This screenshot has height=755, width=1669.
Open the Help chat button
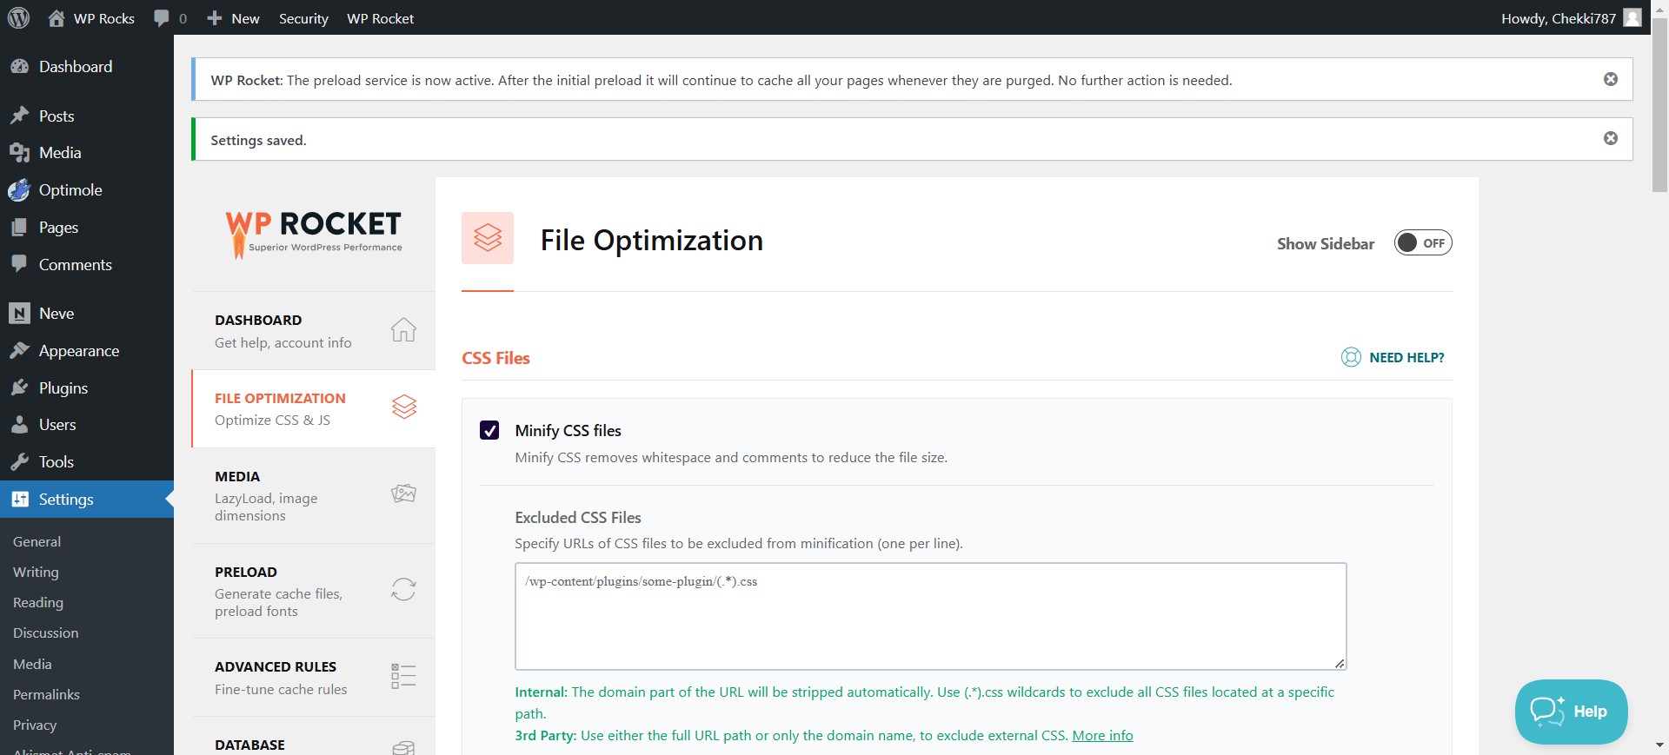point(1571,712)
